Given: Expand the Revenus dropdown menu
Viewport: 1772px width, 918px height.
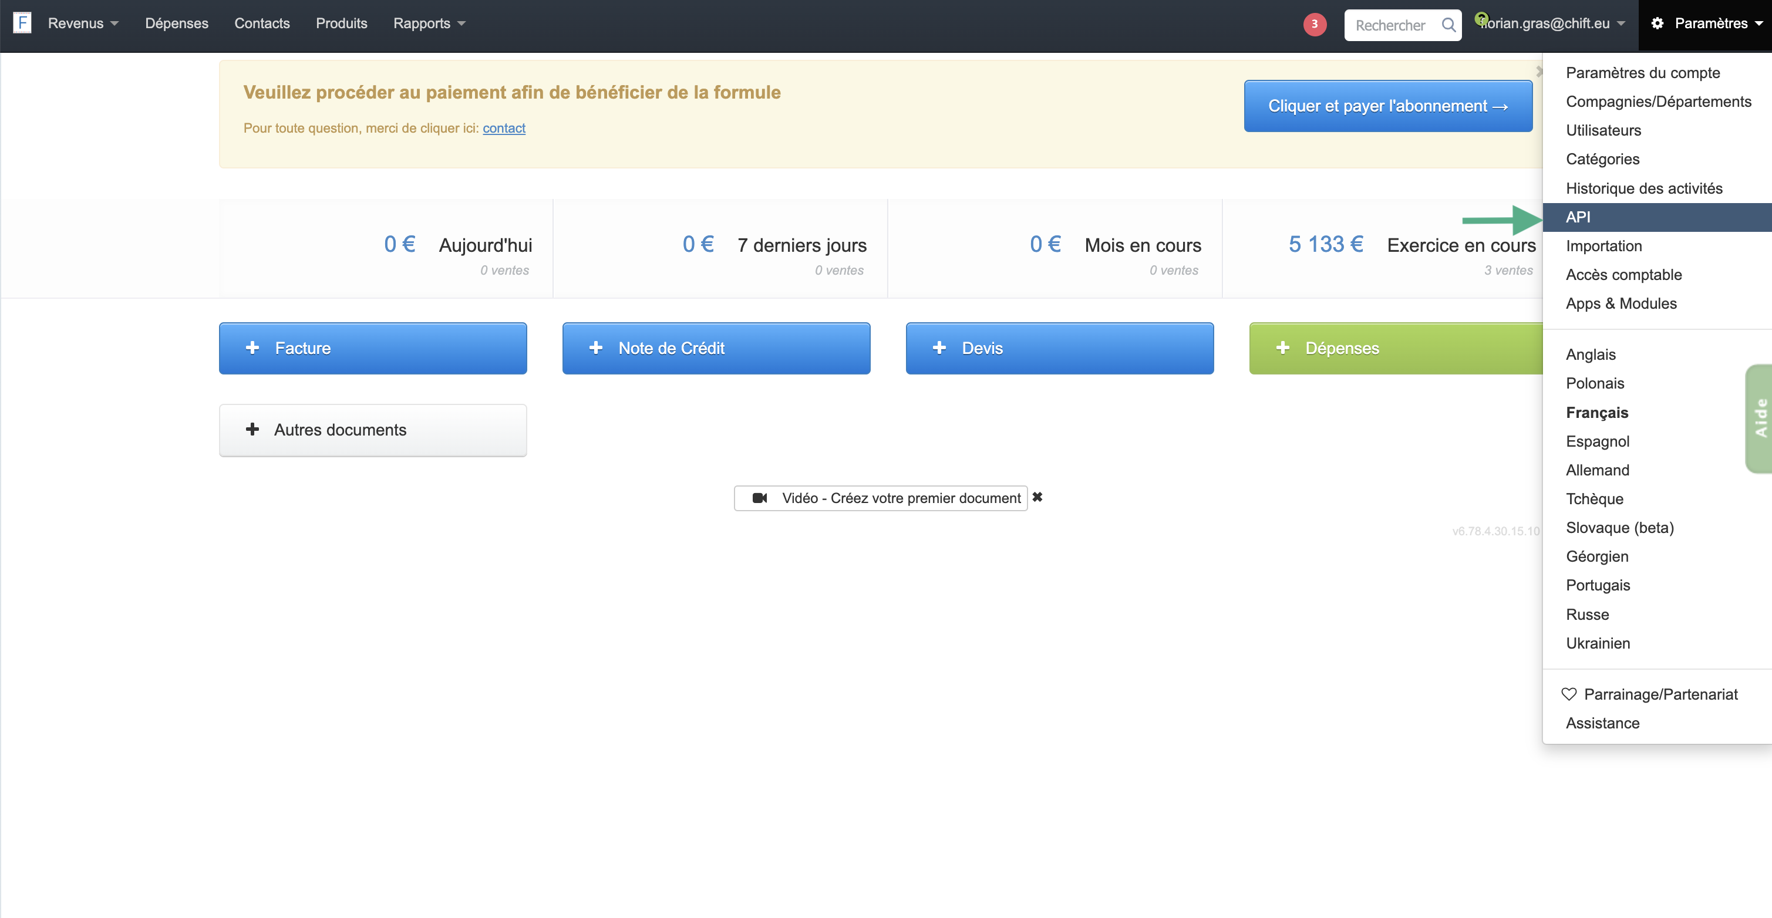Looking at the screenshot, I should pos(83,23).
